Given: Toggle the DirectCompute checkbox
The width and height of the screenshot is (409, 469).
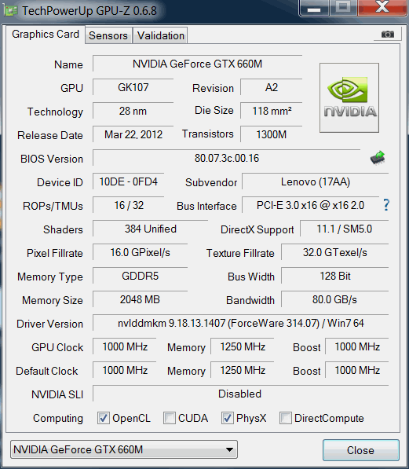Looking at the screenshot, I should click(x=285, y=418).
